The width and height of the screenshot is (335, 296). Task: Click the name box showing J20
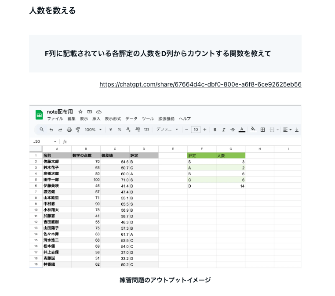[37, 141]
